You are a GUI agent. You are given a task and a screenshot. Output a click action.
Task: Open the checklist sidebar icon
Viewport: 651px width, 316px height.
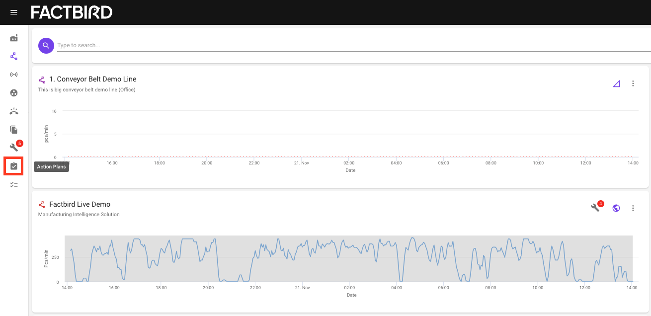(x=14, y=184)
